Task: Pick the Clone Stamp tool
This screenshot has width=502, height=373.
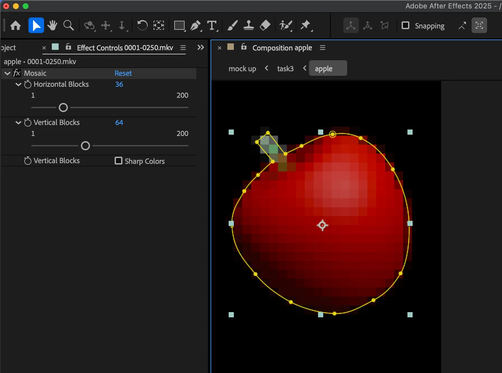Action: pos(248,25)
